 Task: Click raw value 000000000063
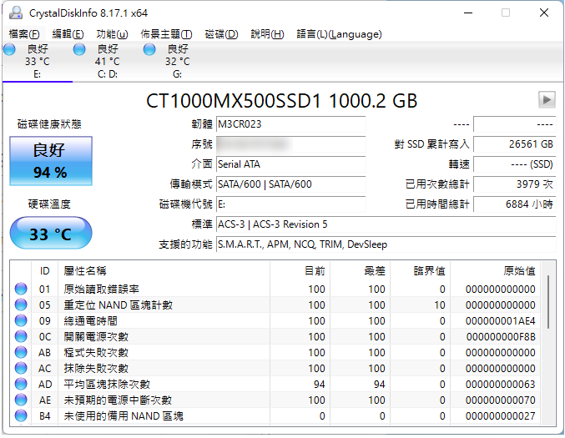tap(501, 384)
